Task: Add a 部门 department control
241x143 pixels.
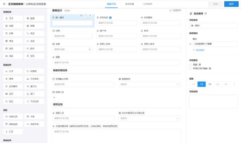Action: pos(34,94)
